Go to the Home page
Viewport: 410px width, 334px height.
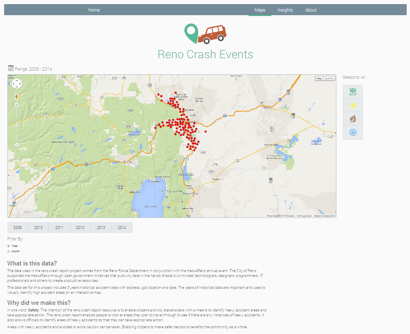(94, 10)
